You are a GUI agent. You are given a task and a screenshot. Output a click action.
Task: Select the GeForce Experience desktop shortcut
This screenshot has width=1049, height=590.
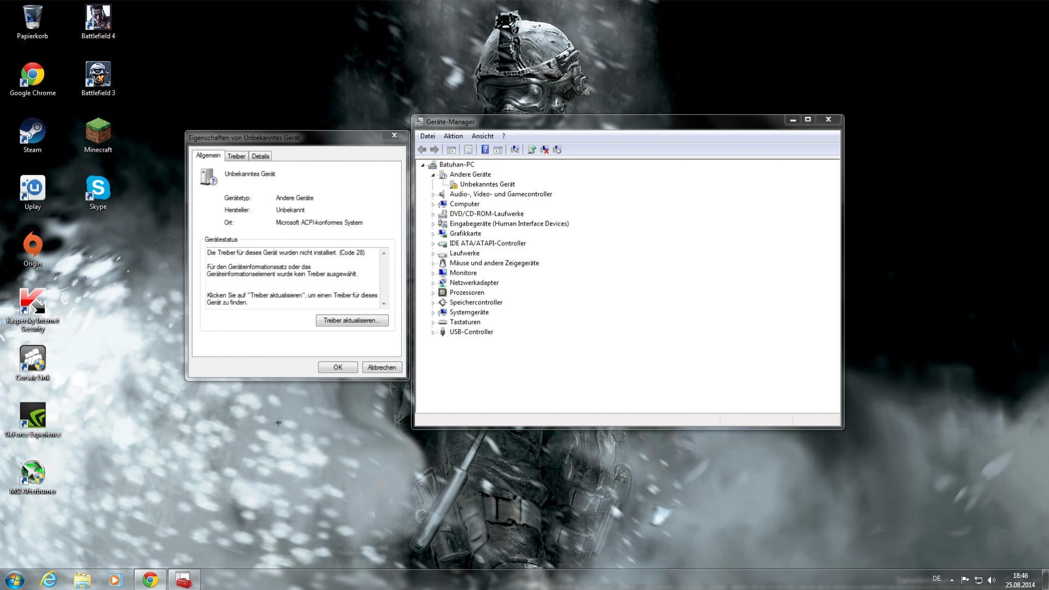pos(32,420)
